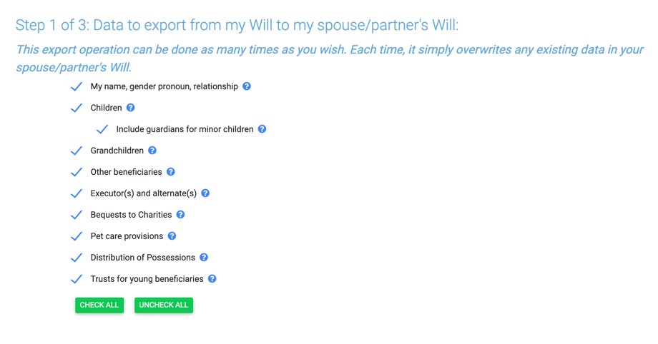Click help icon next to Executor(s) and alternate(s)

coord(205,193)
